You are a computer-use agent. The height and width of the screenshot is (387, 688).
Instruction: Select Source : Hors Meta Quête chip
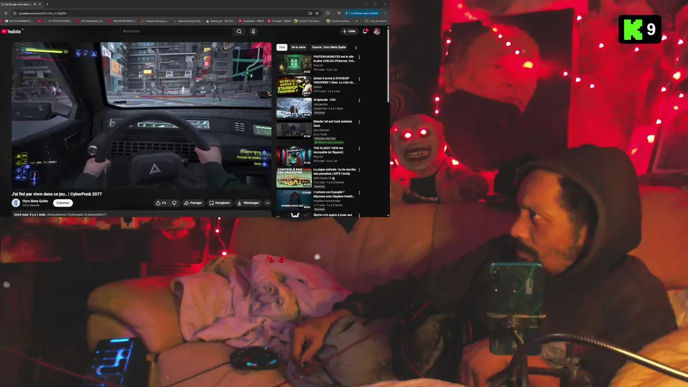click(x=329, y=47)
